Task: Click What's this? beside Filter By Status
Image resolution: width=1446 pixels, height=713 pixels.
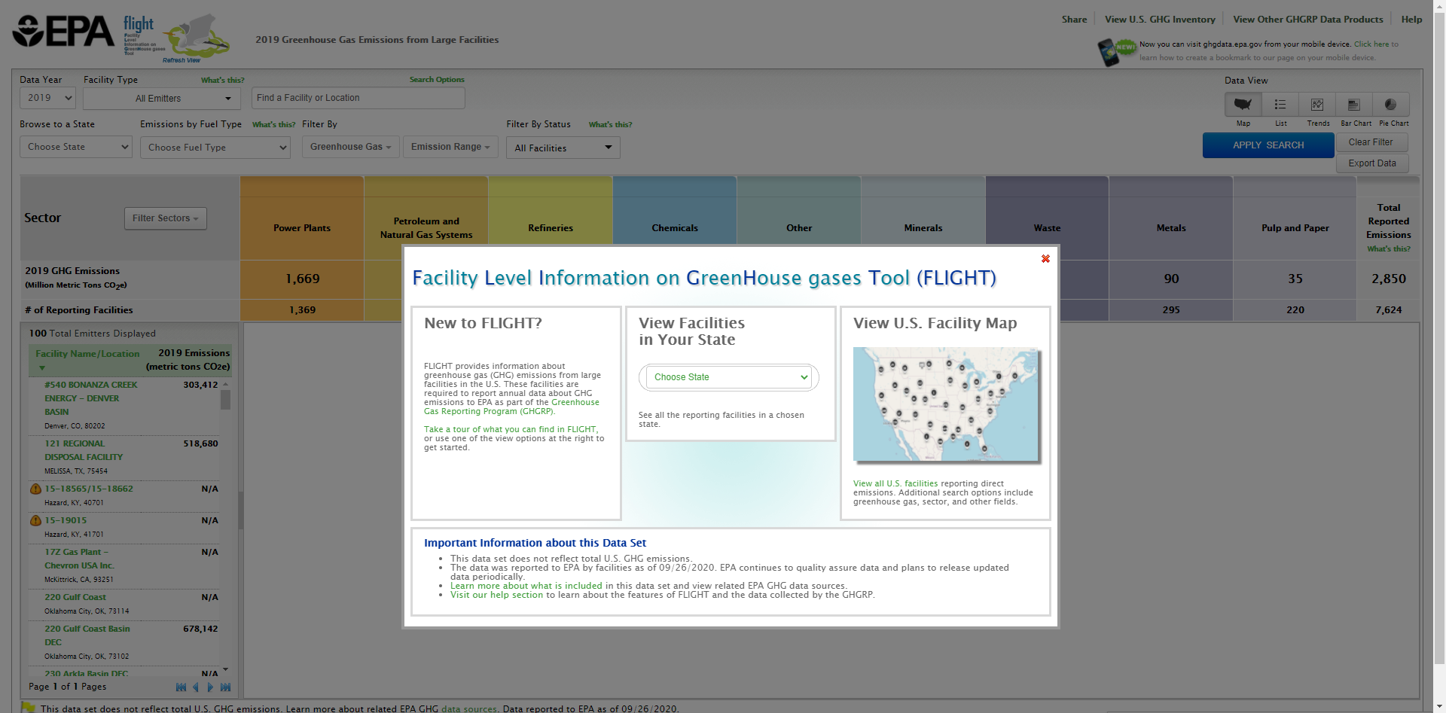Action: click(x=610, y=125)
